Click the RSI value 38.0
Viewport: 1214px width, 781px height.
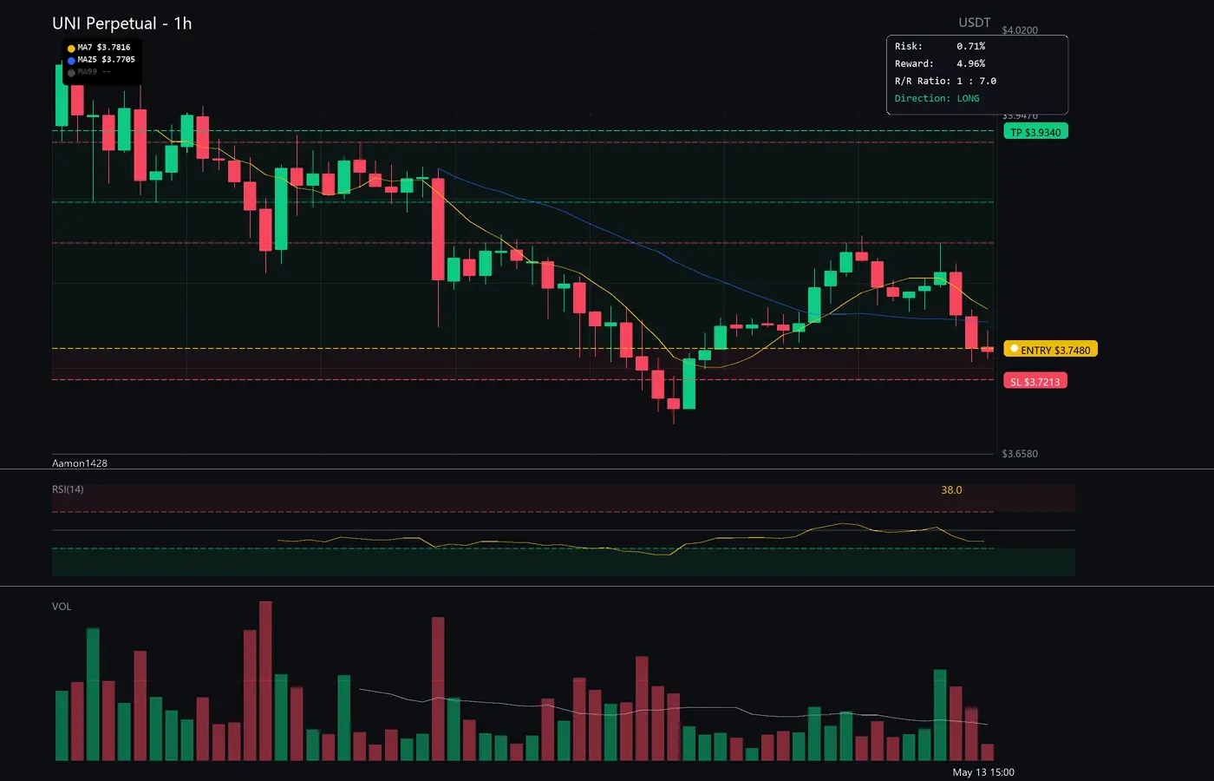click(951, 490)
